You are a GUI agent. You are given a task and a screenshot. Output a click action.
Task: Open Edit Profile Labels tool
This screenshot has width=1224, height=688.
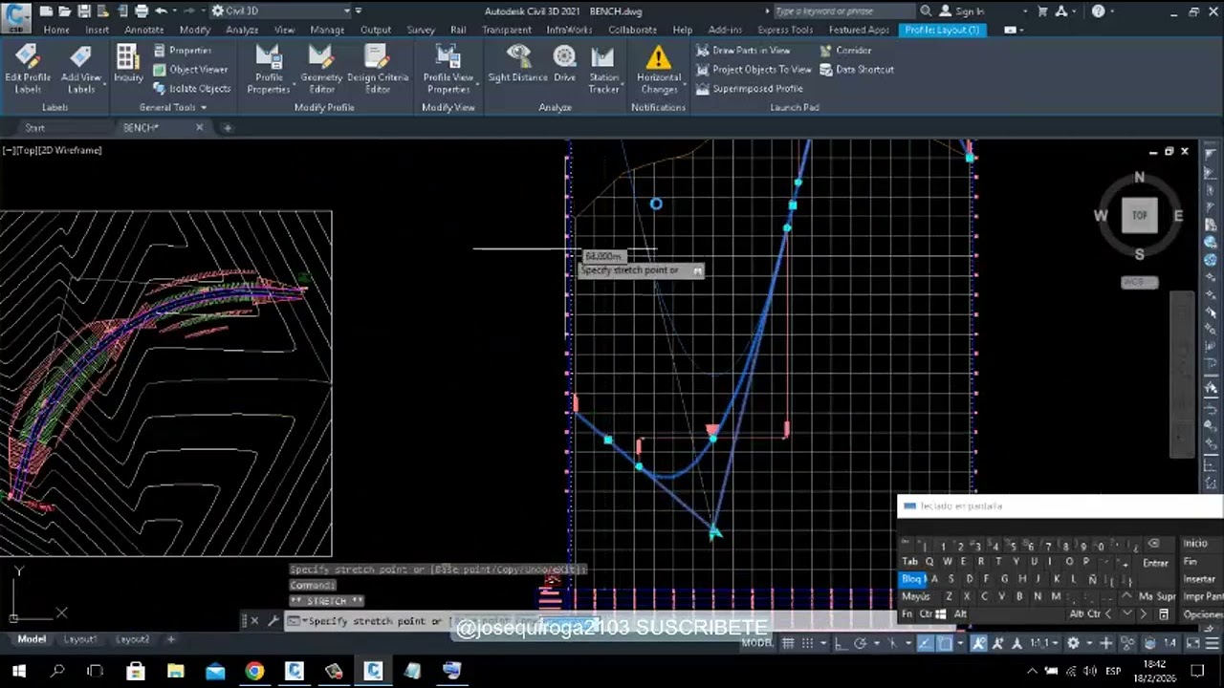pos(28,70)
